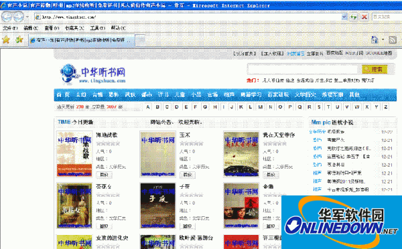Screen dimensions: 402x249
Task: Click the green Refresh arrows icon
Action: point(354,17)
